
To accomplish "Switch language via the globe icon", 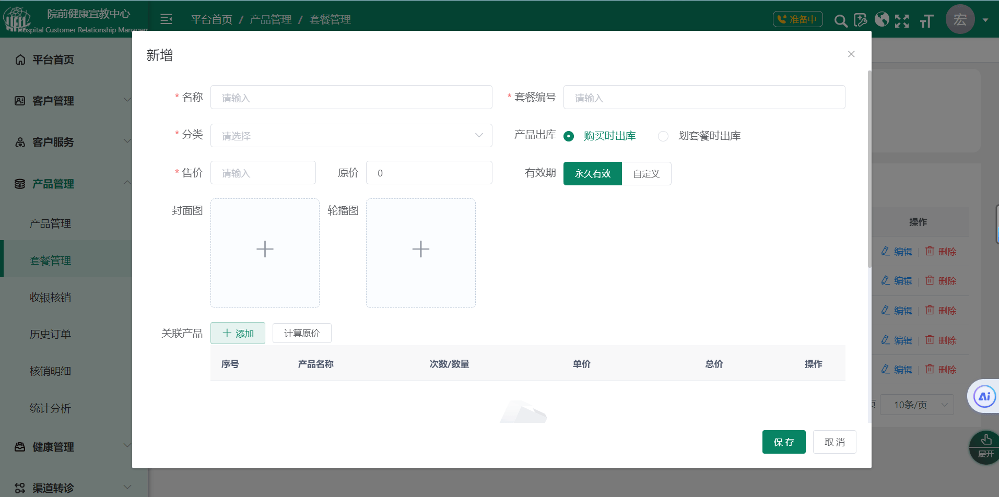I will point(882,20).
